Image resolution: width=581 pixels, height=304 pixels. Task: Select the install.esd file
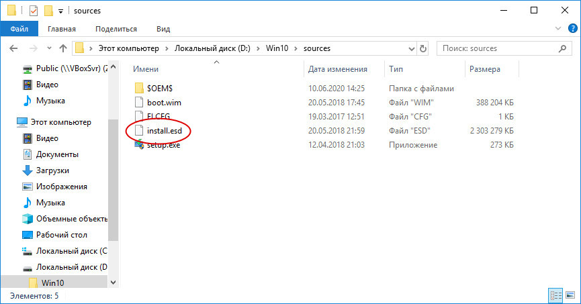tap(165, 131)
